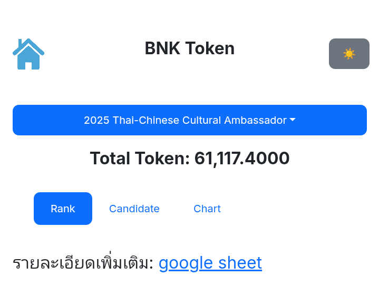
Task: Click the caret arrow on the event selector
Action: coord(293,120)
